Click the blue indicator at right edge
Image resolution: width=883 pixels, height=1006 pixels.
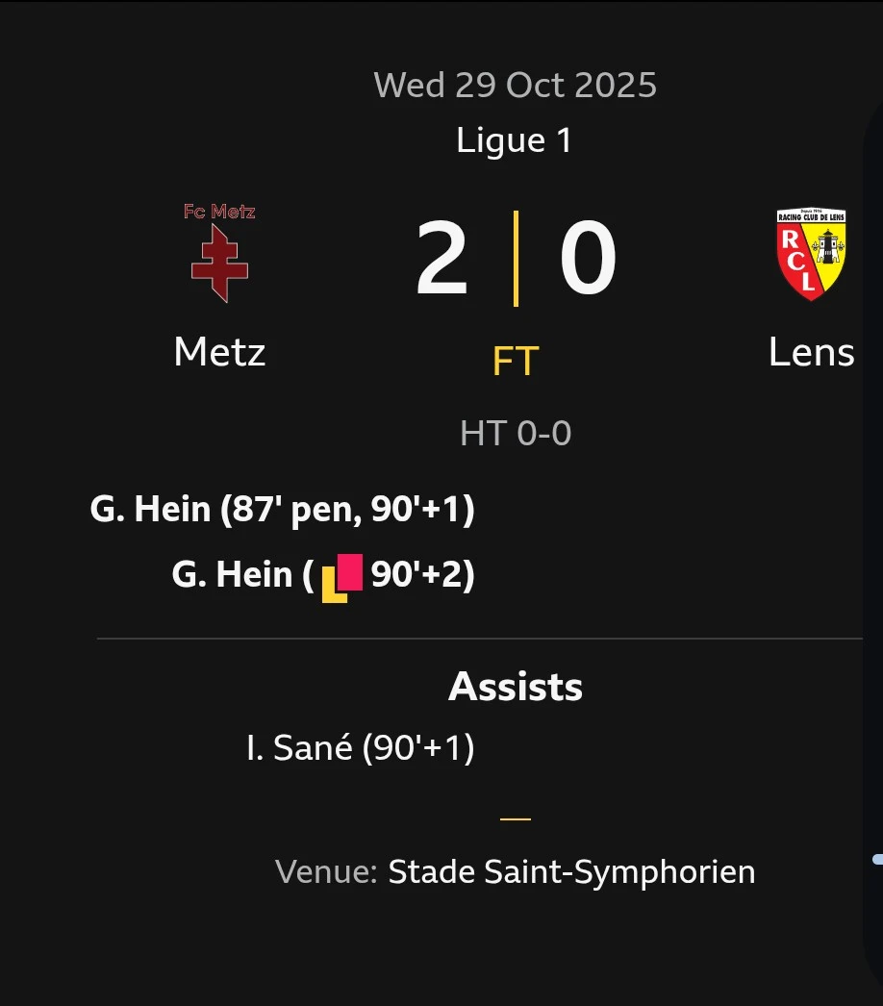point(877,859)
